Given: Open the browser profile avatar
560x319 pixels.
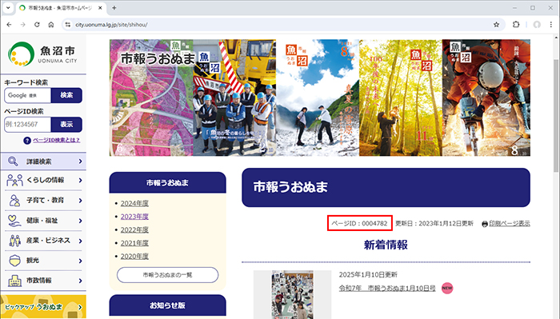Looking at the screenshot, I should pos(537,25).
